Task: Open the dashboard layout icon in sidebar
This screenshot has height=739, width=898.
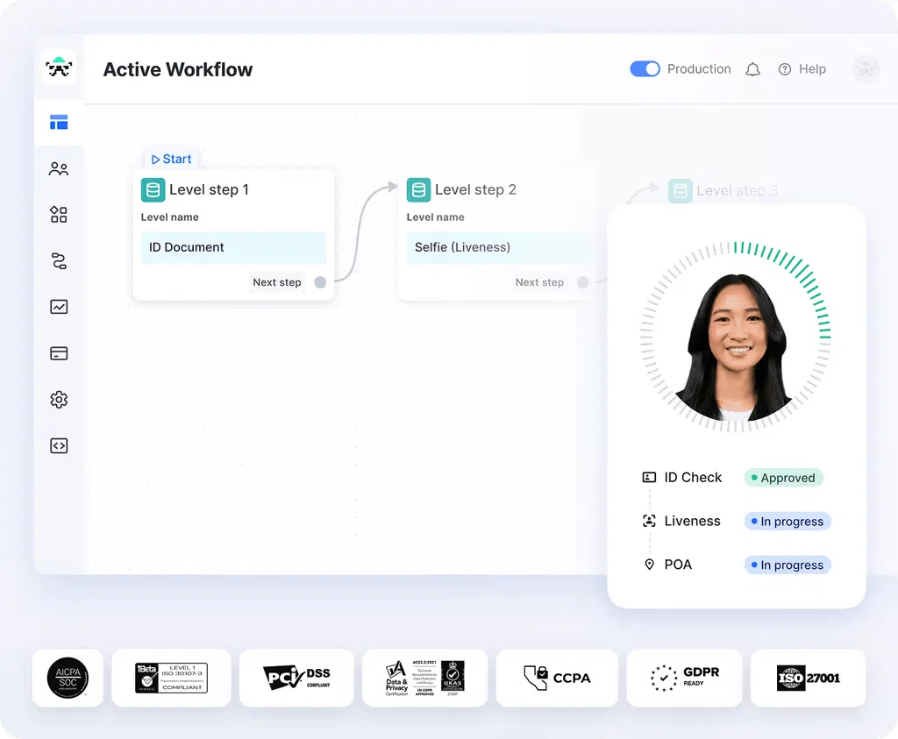Action: [x=59, y=123]
